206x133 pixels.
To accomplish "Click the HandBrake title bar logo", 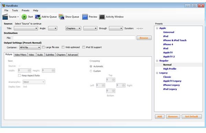I will coord(4,6).
